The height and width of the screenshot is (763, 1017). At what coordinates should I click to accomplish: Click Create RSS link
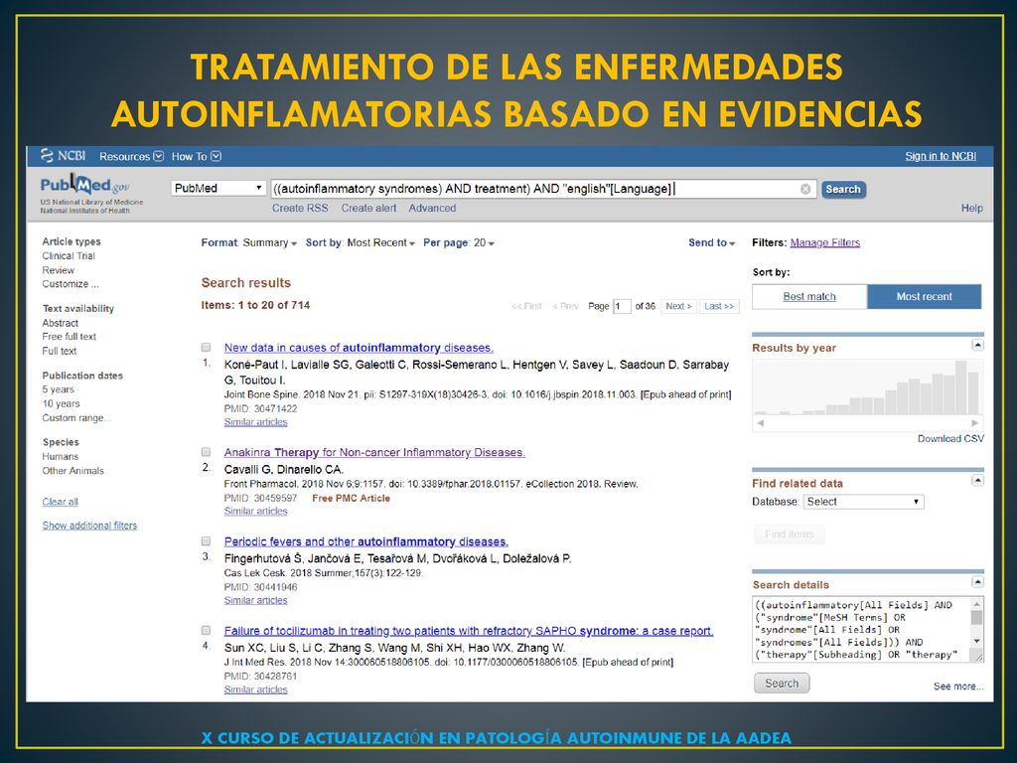point(300,209)
